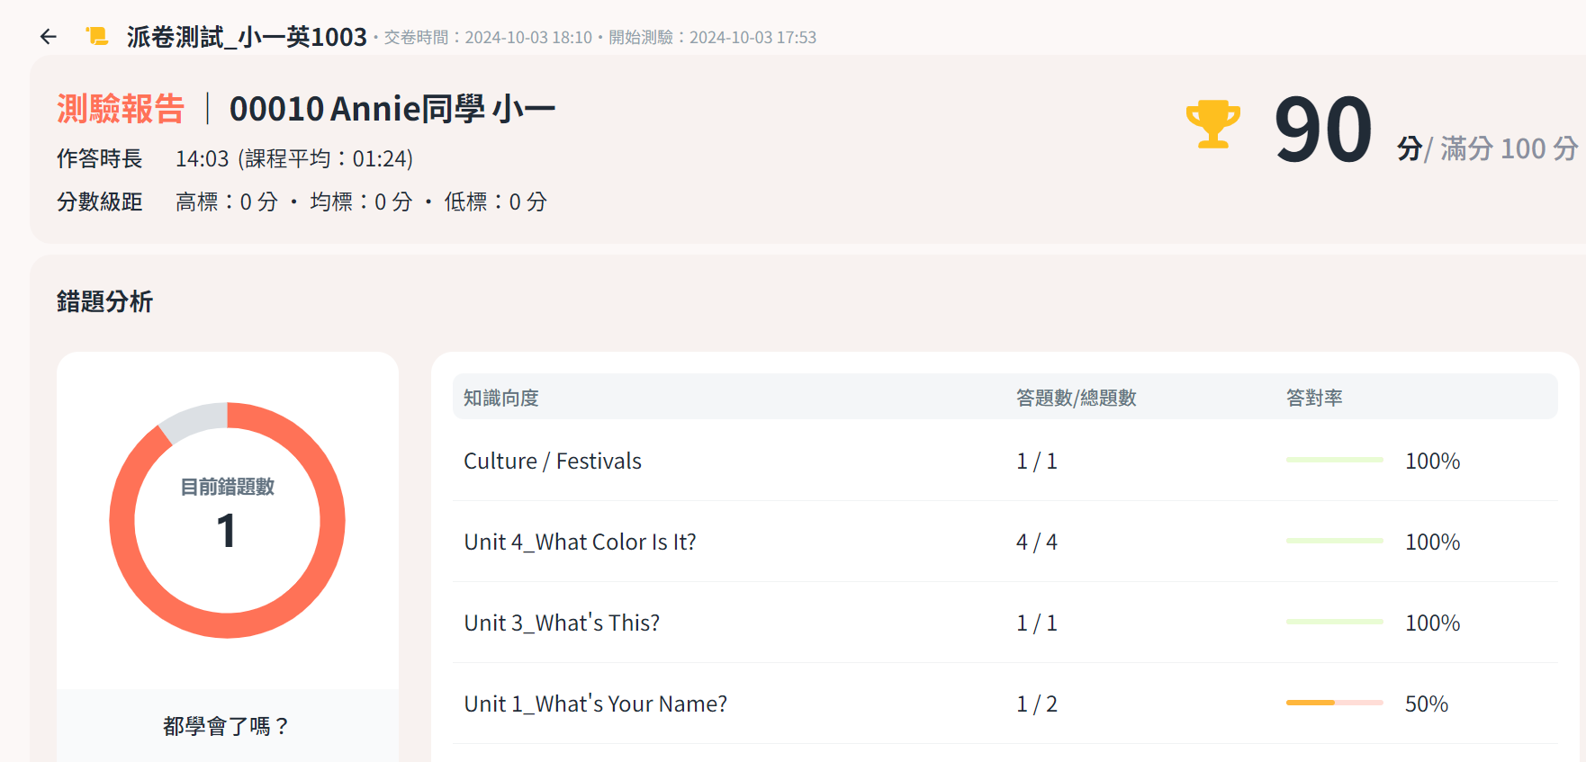The image size is (1586, 762).
Task: Go back using the left arrow icon
Action: point(49,37)
